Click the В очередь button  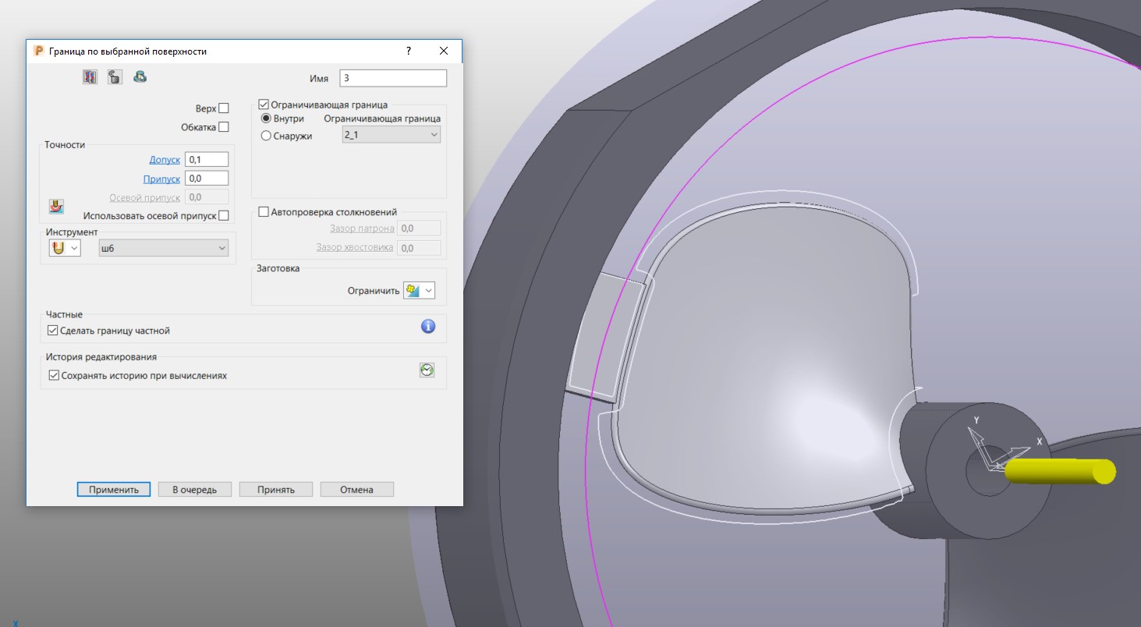[x=195, y=490]
